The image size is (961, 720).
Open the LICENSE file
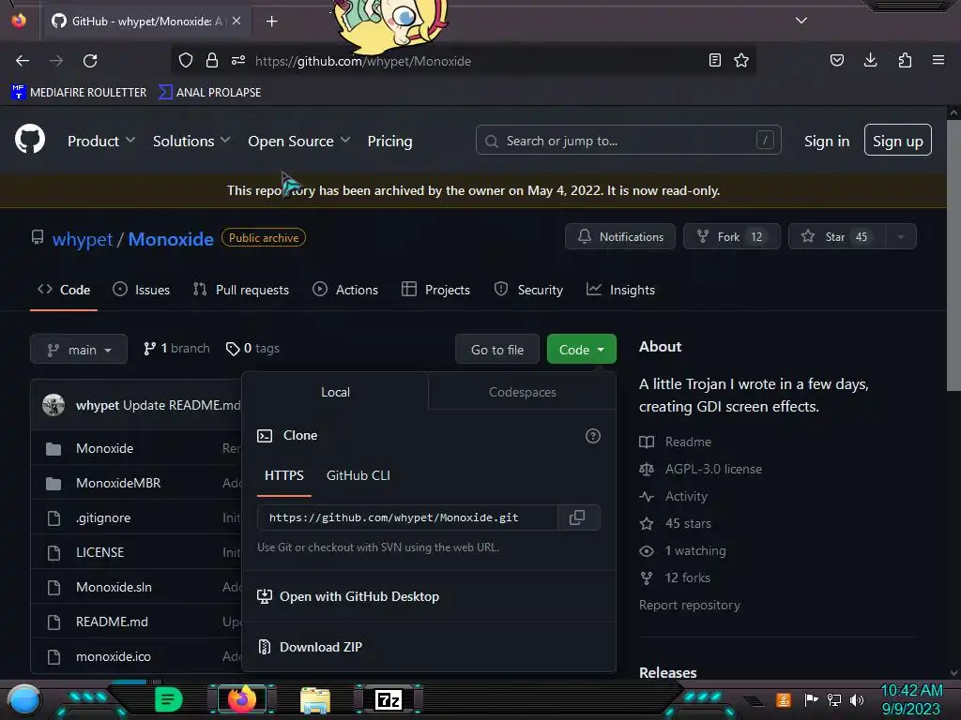click(x=99, y=552)
